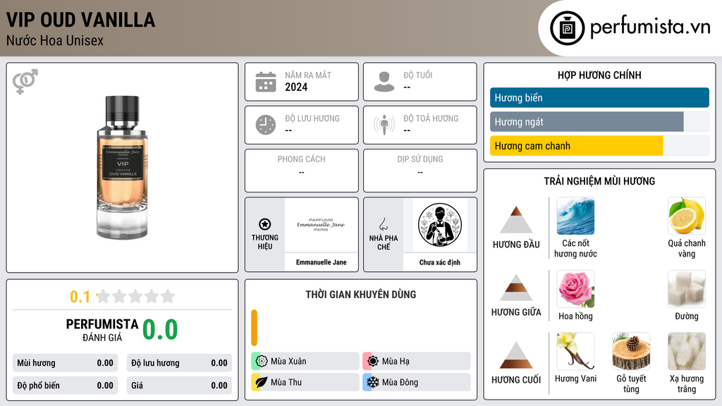Click the Mùi hương score field
The width and height of the screenshot is (722, 406).
point(65,363)
